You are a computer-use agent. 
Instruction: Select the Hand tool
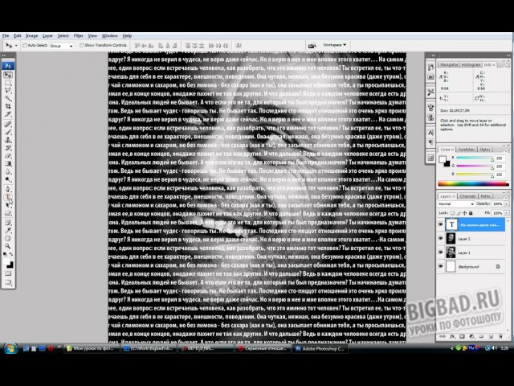(x=8, y=238)
